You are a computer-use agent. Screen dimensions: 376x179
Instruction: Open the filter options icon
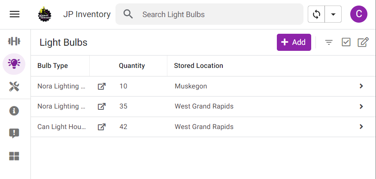point(329,42)
